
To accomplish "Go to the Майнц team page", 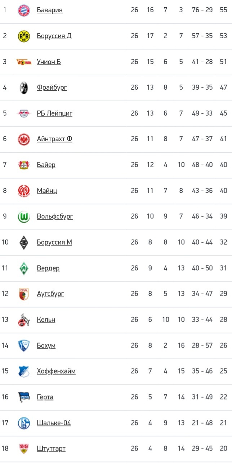I will click(47, 191).
